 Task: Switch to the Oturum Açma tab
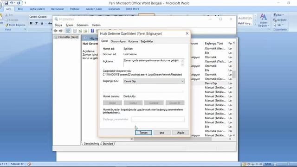118,41
